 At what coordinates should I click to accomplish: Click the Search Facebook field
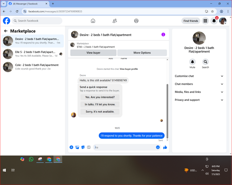(37, 21)
